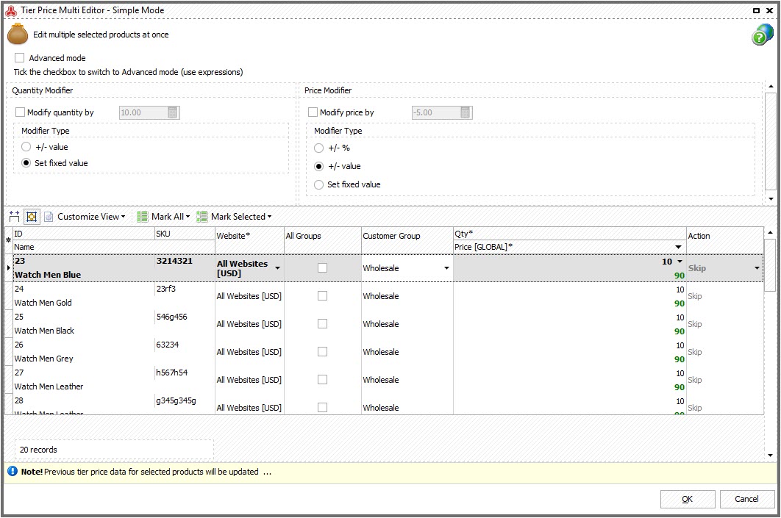
Task: Click modifier panel scroll down arrow
Action: click(x=771, y=199)
